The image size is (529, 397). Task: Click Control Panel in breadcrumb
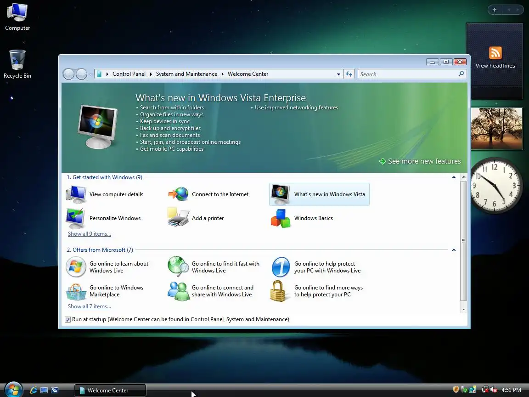click(129, 74)
